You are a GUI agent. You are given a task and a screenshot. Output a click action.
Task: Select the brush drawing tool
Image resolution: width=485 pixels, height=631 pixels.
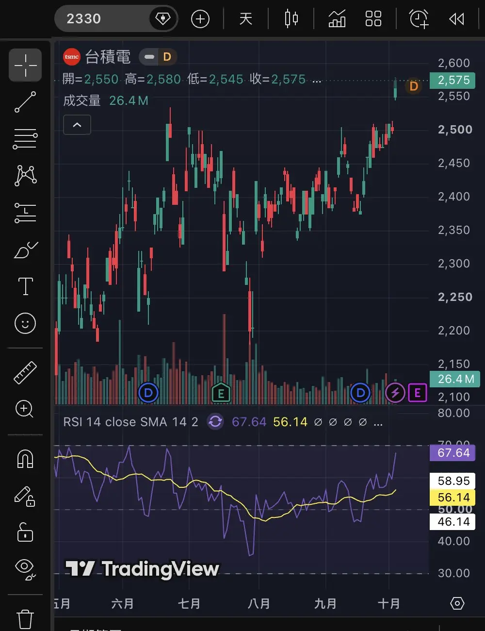click(x=25, y=249)
